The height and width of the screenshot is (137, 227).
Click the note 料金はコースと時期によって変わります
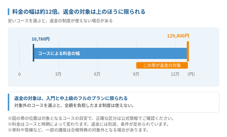(89, 124)
